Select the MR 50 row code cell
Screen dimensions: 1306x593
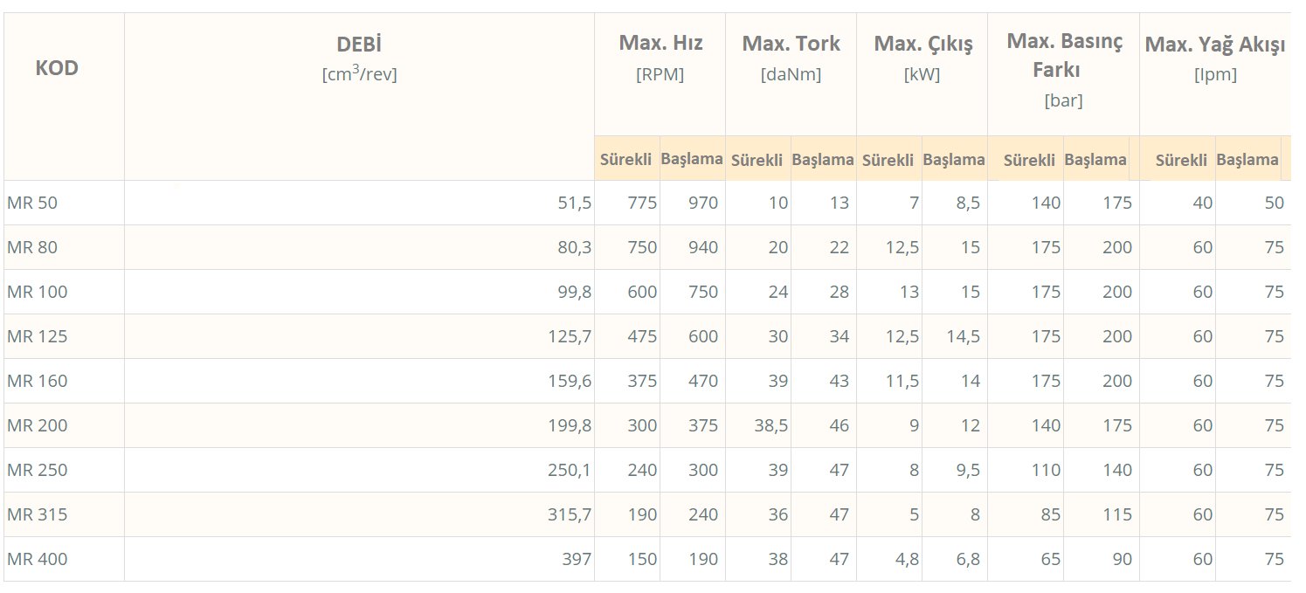click(x=33, y=203)
